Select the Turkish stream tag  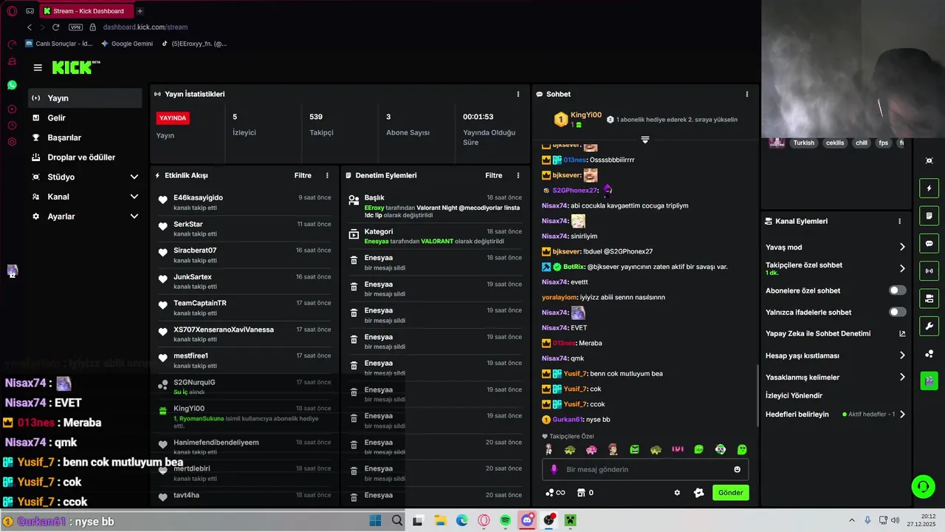point(803,143)
